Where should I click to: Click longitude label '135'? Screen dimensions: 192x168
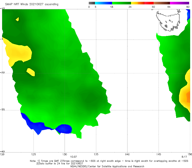click(96, 154)
